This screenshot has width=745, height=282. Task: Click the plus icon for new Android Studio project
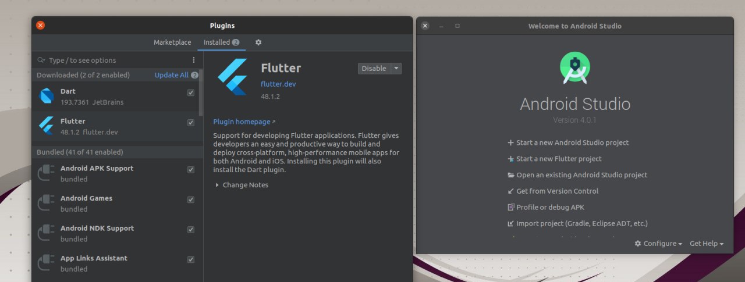click(510, 142)
